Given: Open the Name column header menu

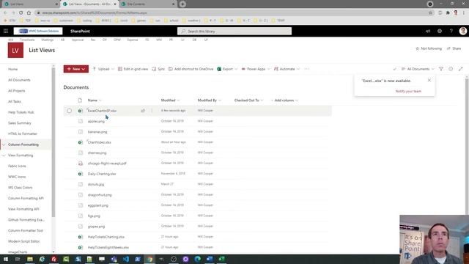Looking at the screenshot, I should pyautogui.click(x=95, y=100).
